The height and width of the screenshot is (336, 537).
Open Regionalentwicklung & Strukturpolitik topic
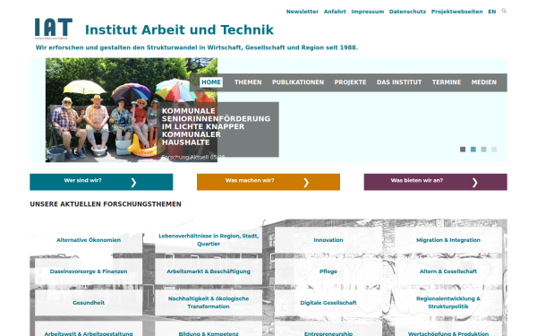[x=448, y=303]
